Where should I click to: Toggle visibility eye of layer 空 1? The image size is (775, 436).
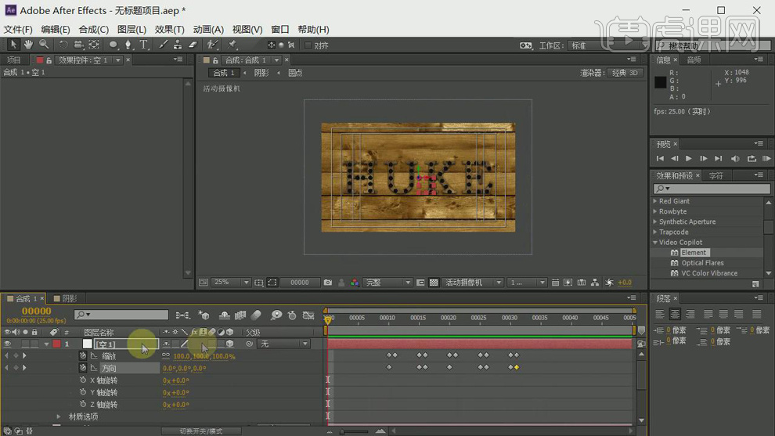[7, 344]
